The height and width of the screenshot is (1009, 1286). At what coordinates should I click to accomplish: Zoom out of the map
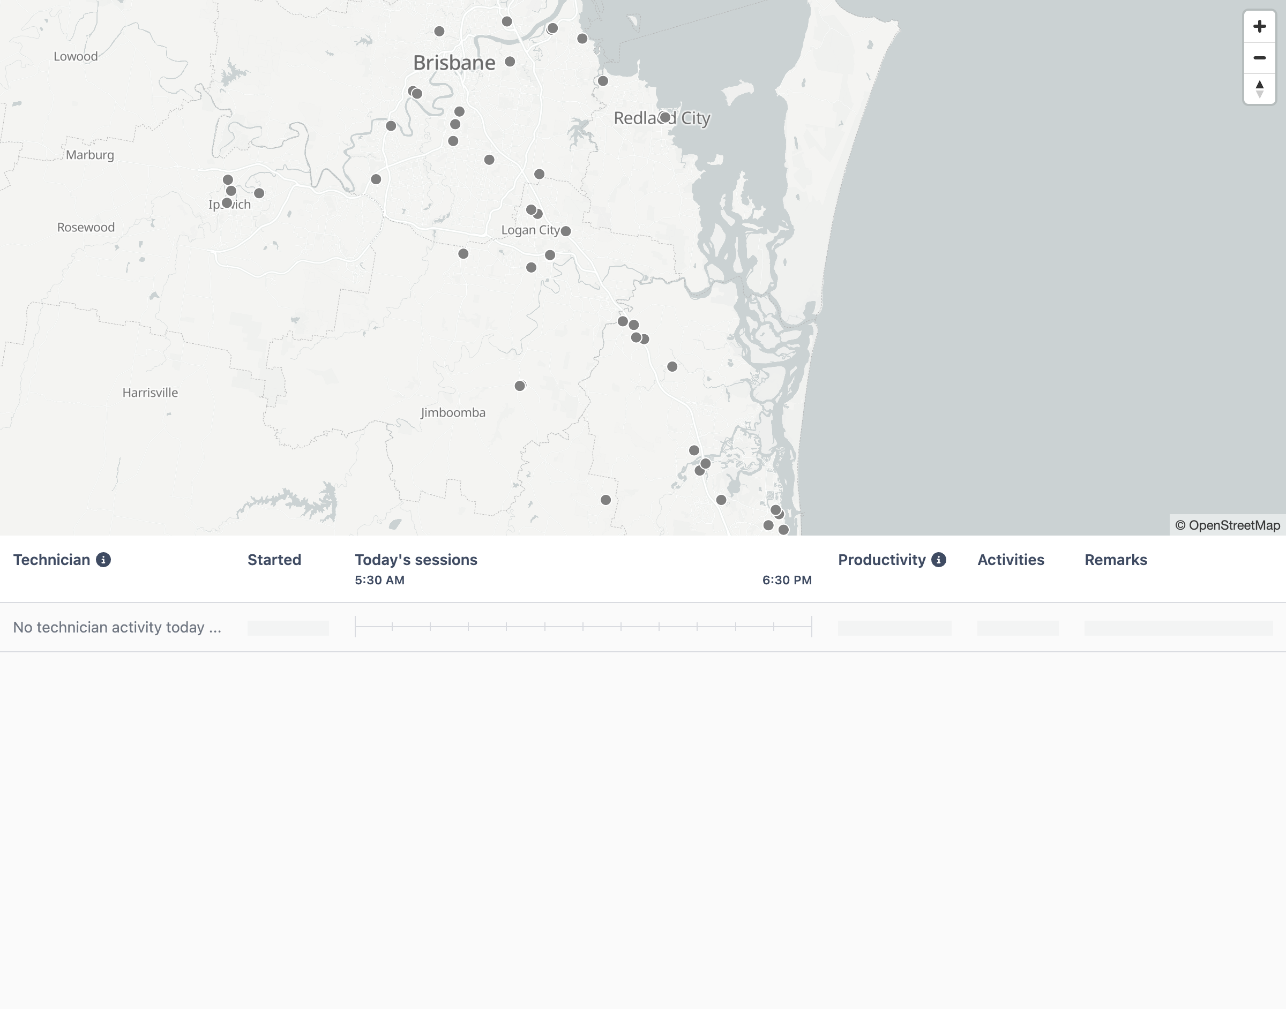tap(1259, 58)
